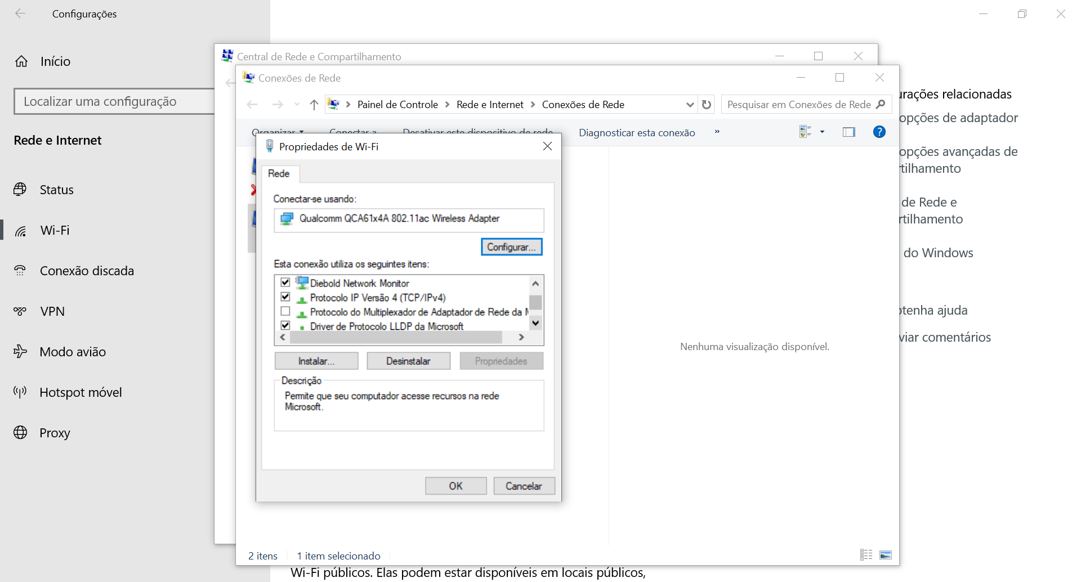This screenshot has height=582, width=1081.
Task: Click Cancelar in Propriedades de Wi-Fi
Action: point(524,486)
